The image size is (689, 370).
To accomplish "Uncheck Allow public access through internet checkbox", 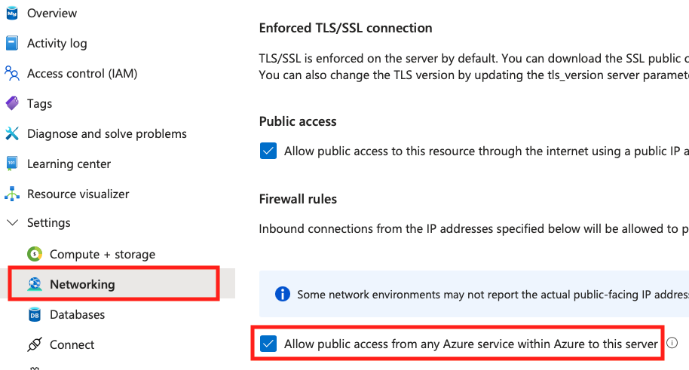I will click(268, 151).
